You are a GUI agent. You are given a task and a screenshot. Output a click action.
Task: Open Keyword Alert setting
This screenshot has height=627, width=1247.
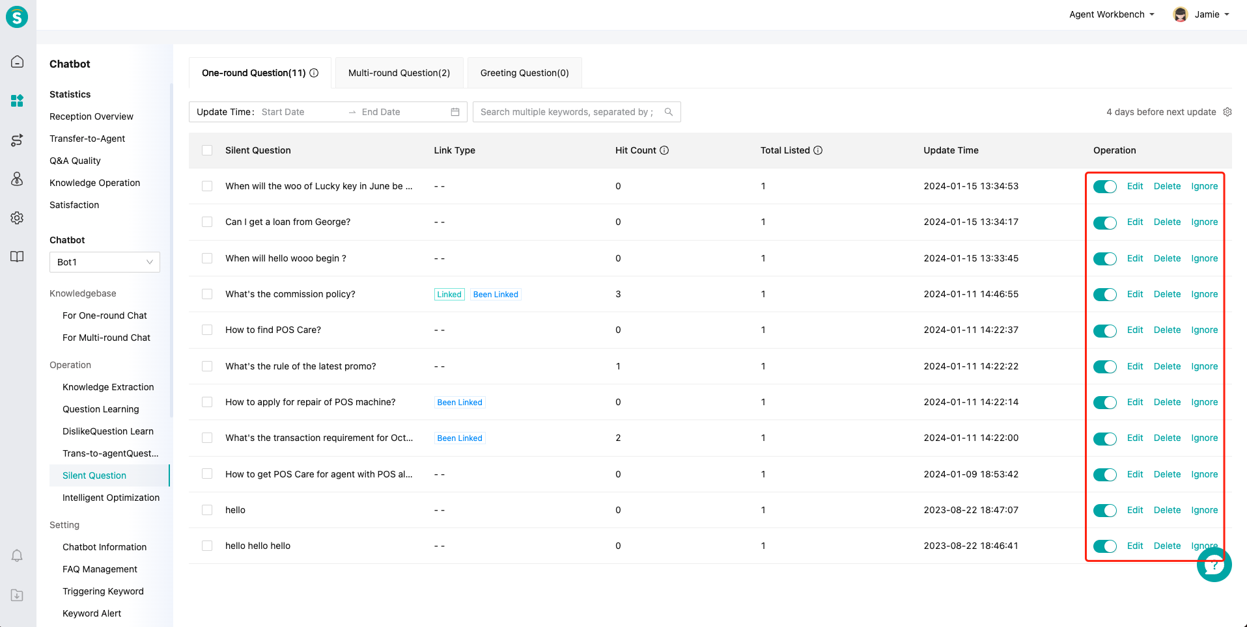(x=92, y=613)
